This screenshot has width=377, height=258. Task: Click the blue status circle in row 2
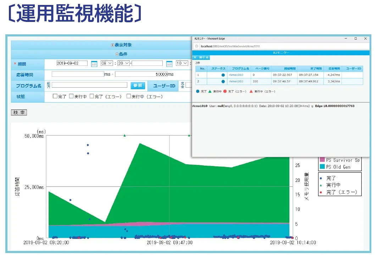(x=223, y=81)
